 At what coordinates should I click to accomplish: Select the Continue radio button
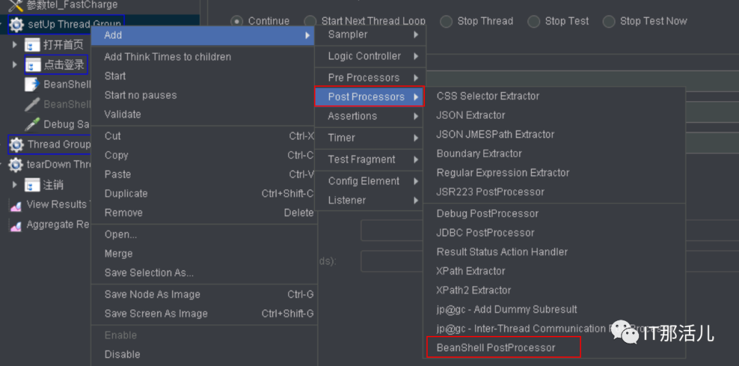(x=237, y=21)
